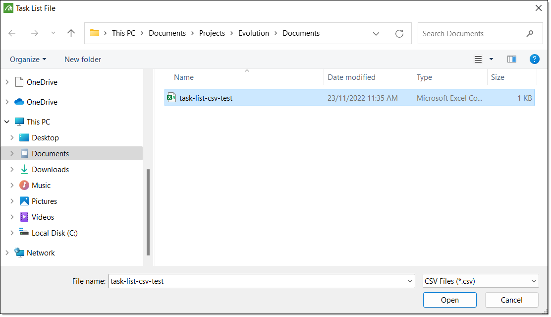Click the Excel icon of task-list-csv-test
This screenshot has width=551, height=317.
tap(171, 97)
